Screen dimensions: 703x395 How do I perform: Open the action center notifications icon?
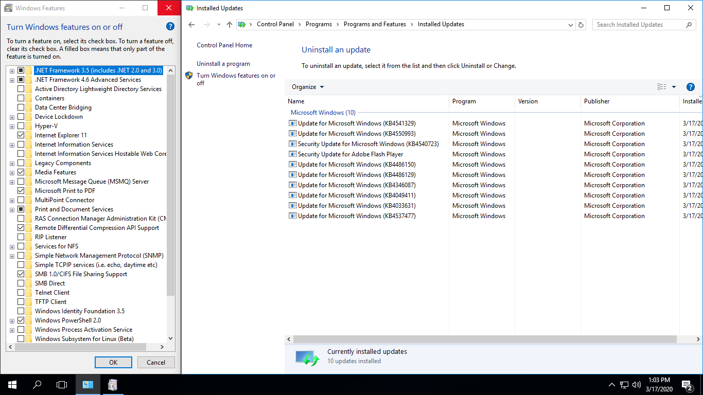click(x=687, y=384)
